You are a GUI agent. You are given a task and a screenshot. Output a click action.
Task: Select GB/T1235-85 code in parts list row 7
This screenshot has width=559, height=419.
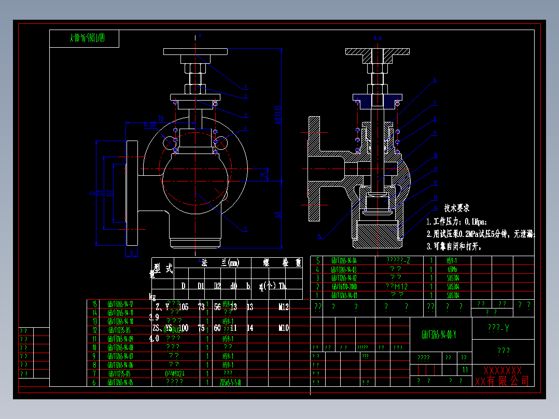coord(119,374)
